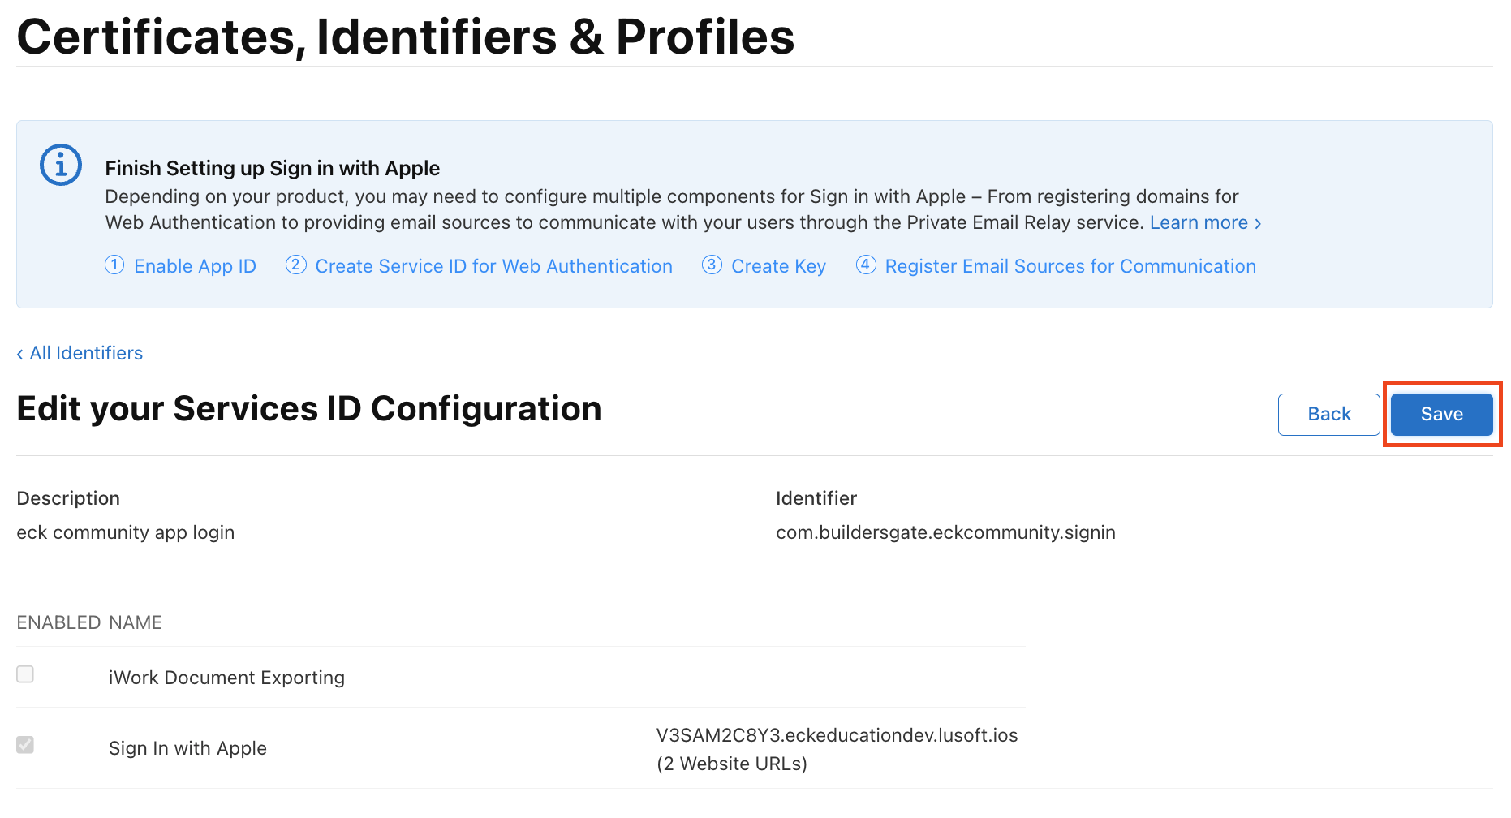Click the arrow chevron after Learn more
The height and width of the screenshot is (818, 1511).
1258,223
